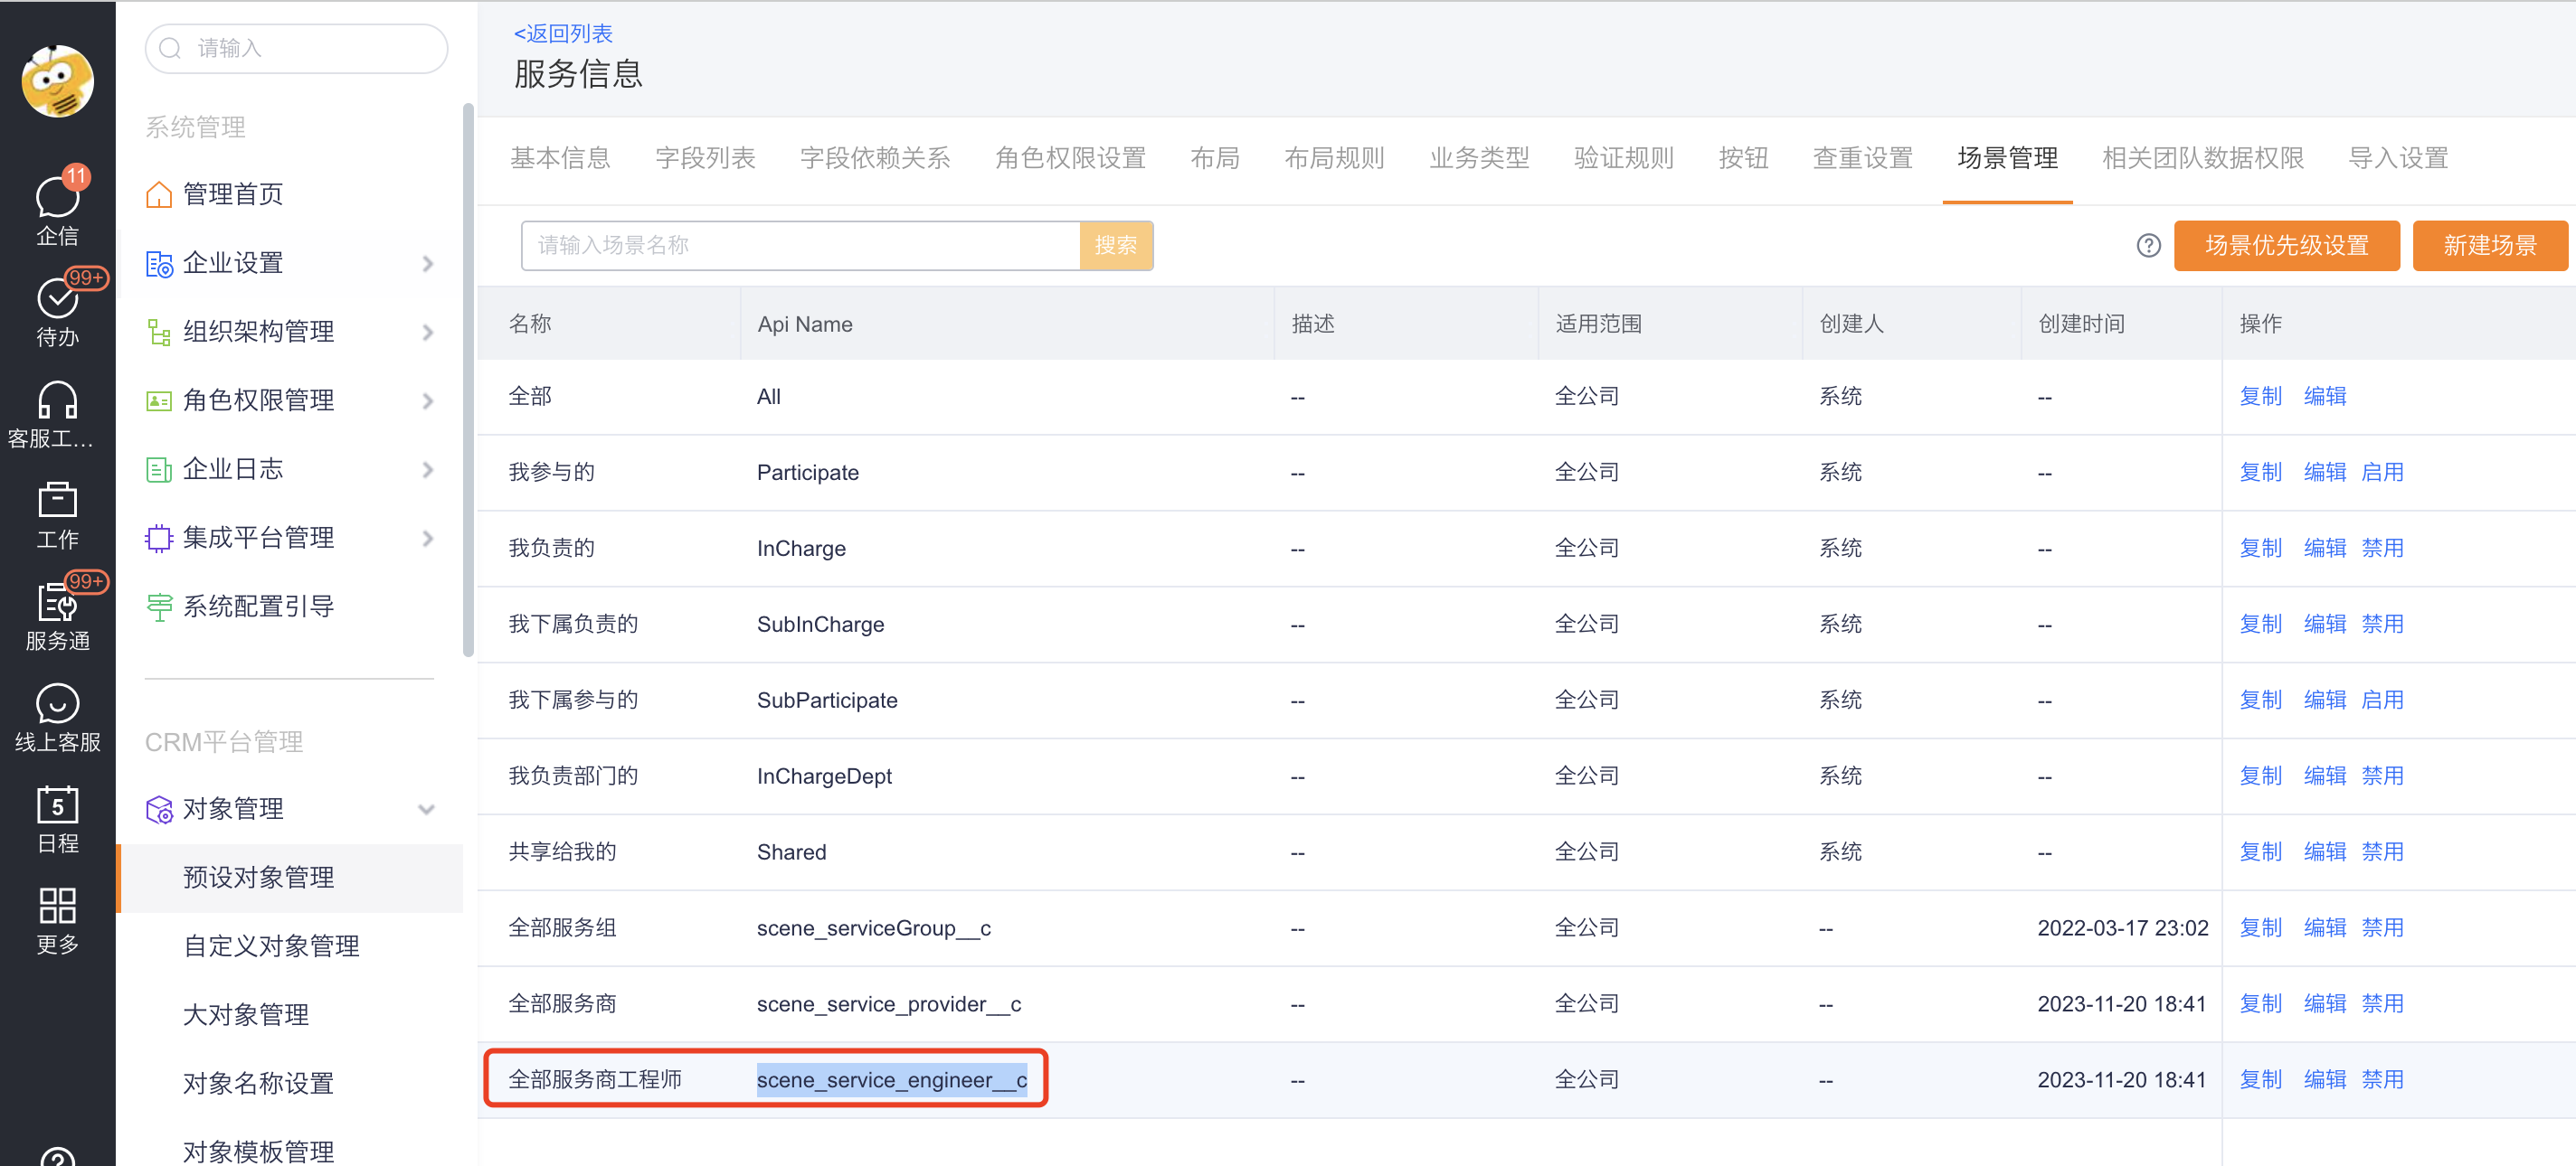
Task: Click the 新建场景 button
Action: (x=2489, y=246)
